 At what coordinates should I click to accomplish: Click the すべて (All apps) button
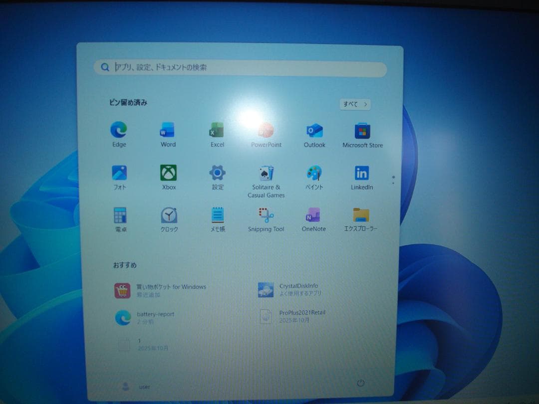355,104
